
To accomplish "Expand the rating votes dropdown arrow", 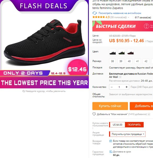I will pyautogui.click(x=128, y=17).
